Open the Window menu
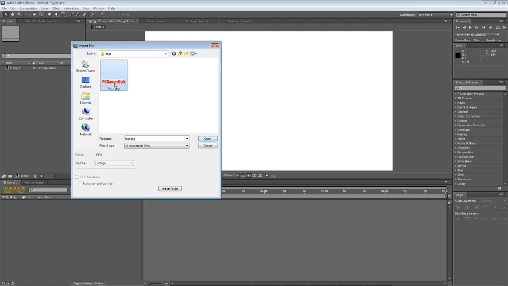The height and width of the screenshot is (286, 508). pyautogui.click(x=99, y=8)
